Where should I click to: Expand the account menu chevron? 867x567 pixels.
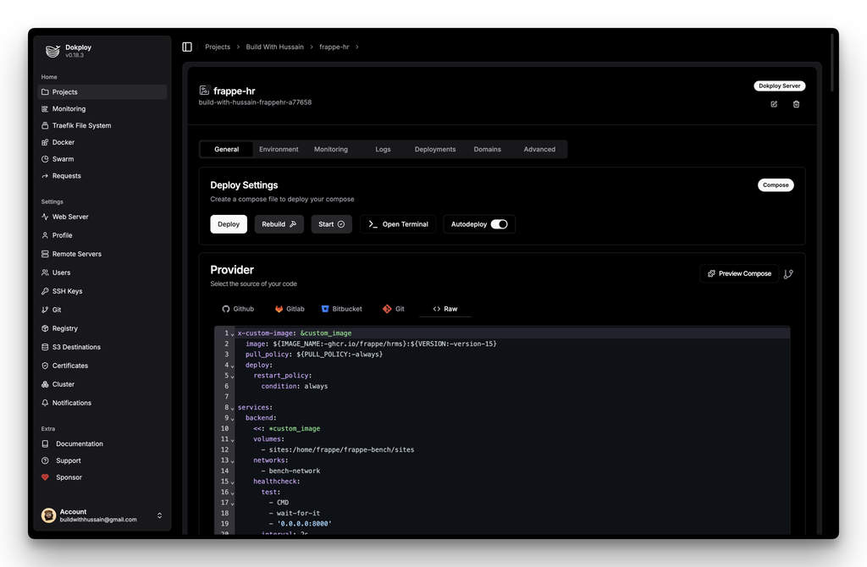159,515
